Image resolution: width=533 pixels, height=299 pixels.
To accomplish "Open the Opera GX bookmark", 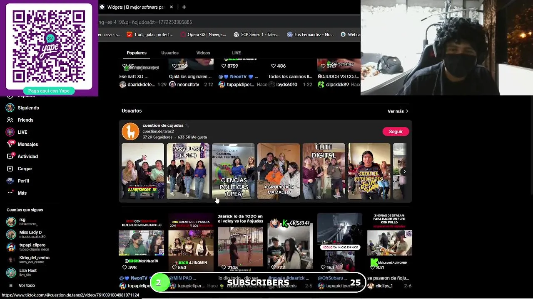I will (x=203, y=34).
